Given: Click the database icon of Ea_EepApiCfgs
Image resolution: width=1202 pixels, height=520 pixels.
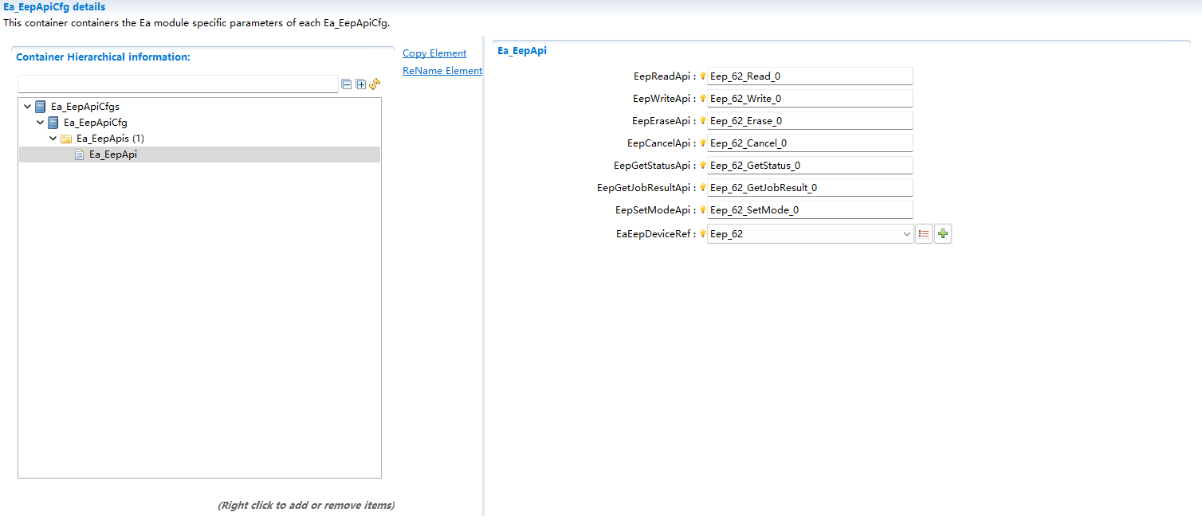Looking at the screenshot, I should 40,106.
